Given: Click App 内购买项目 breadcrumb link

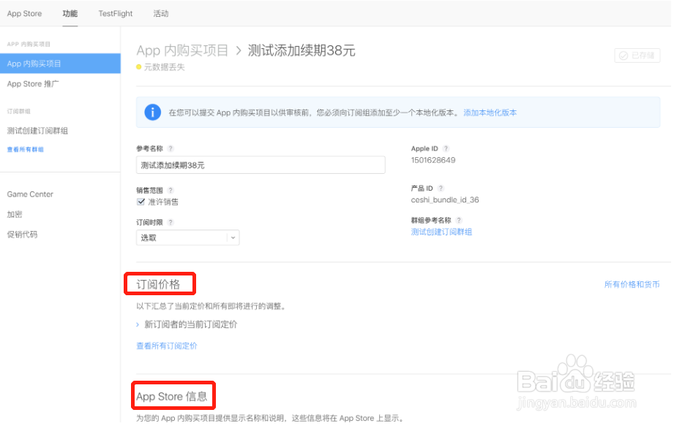Looking at the screenshot, I should click(182, 50).
